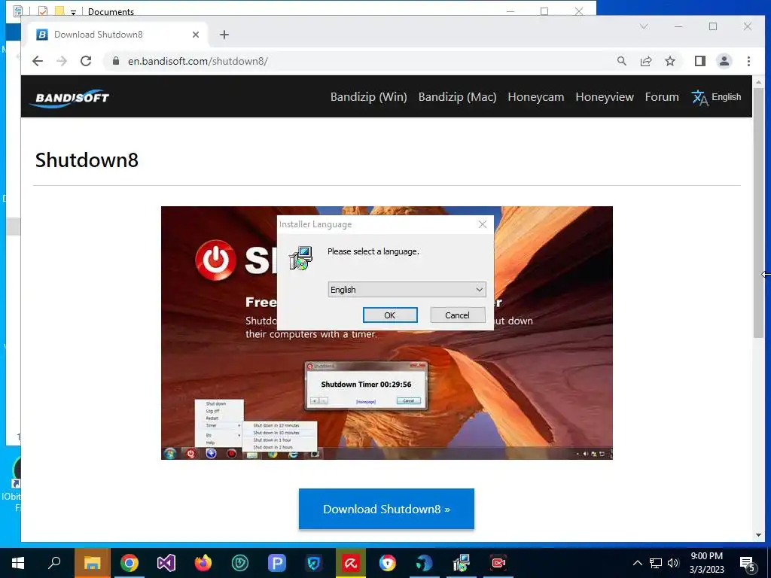Image resolution: width=771 pixels, height=578 pixels.
Task: Go to the Honeyview page
Action: coord(605,97)
